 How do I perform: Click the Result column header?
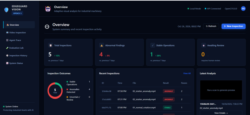point(166,83)
